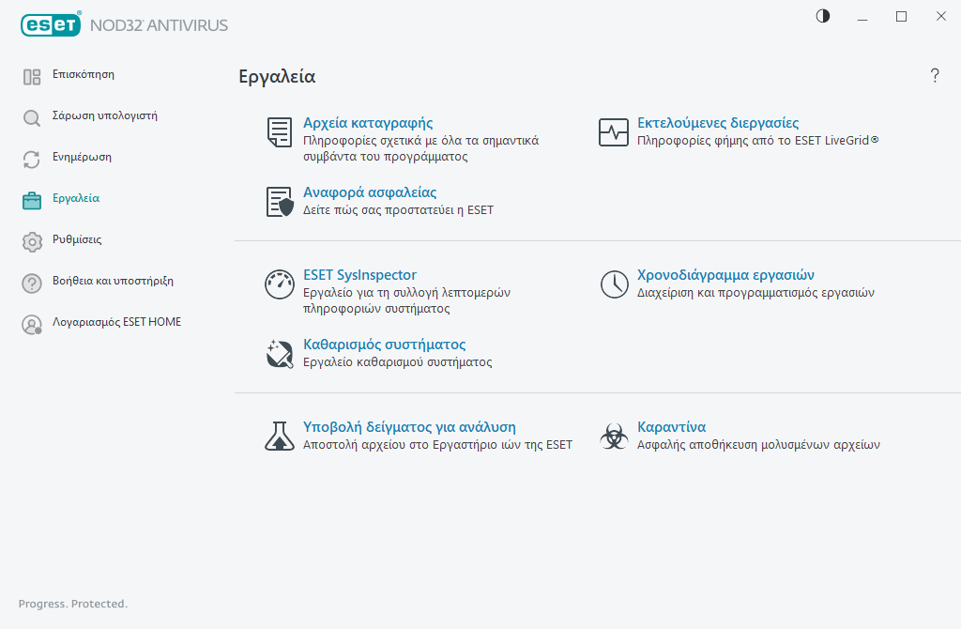
Task: Open the Επισκόπηση section
Action: click(84, 74)
